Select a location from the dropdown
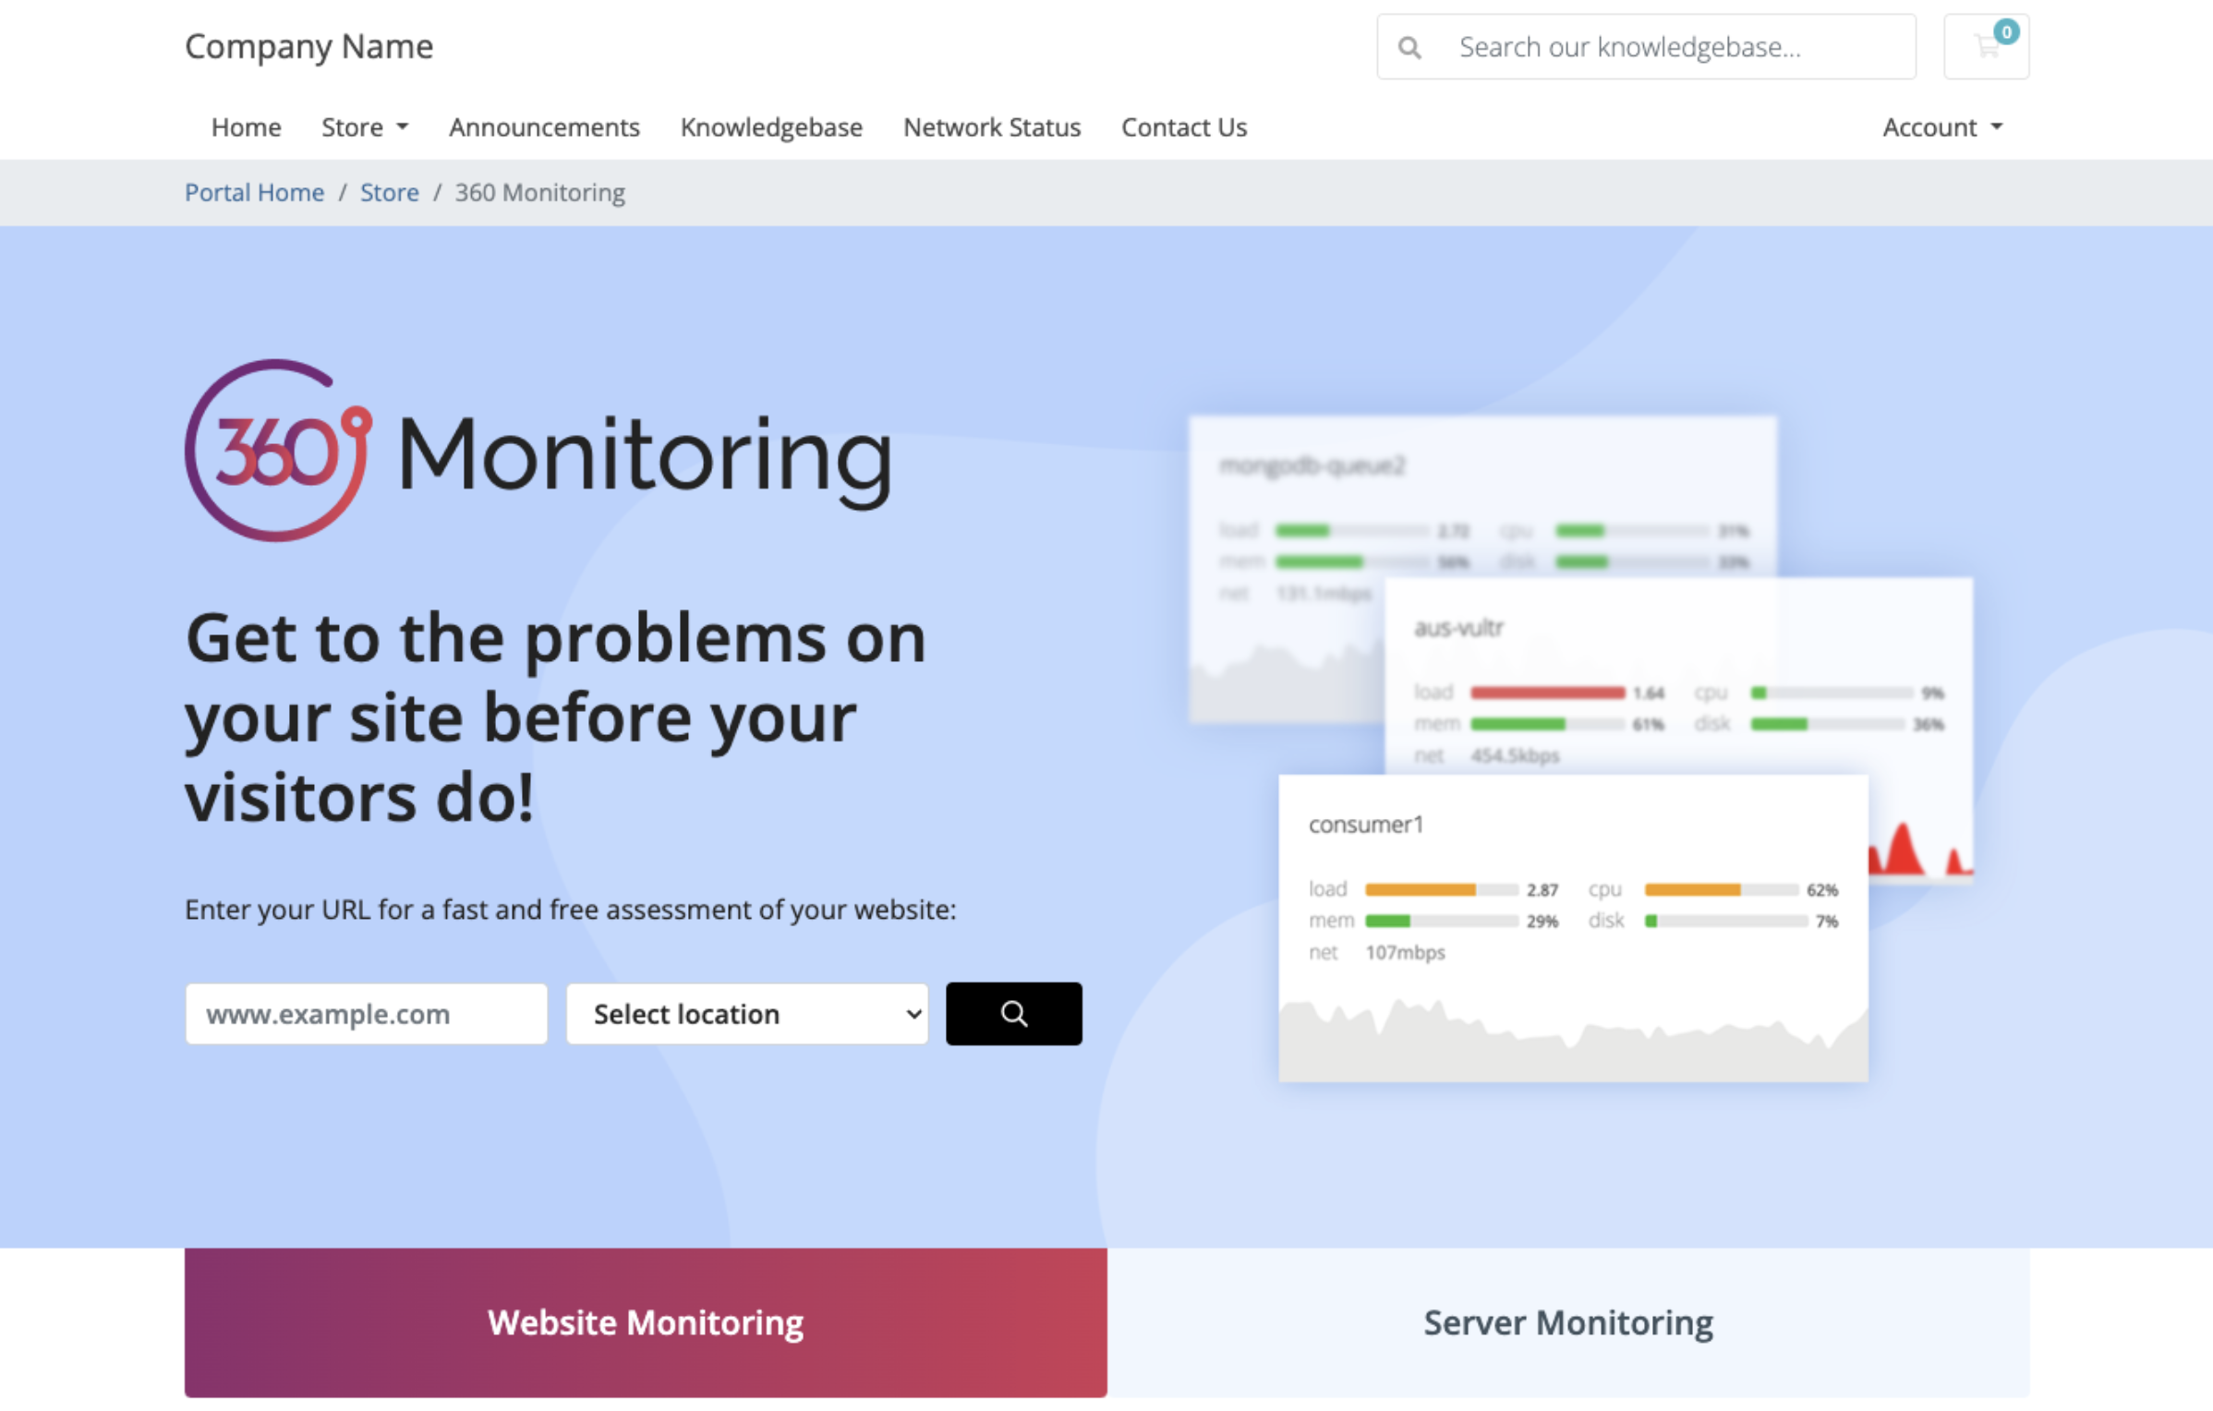The height and width of the screenshot is (1411, 2213). (x=745, y=1013)
